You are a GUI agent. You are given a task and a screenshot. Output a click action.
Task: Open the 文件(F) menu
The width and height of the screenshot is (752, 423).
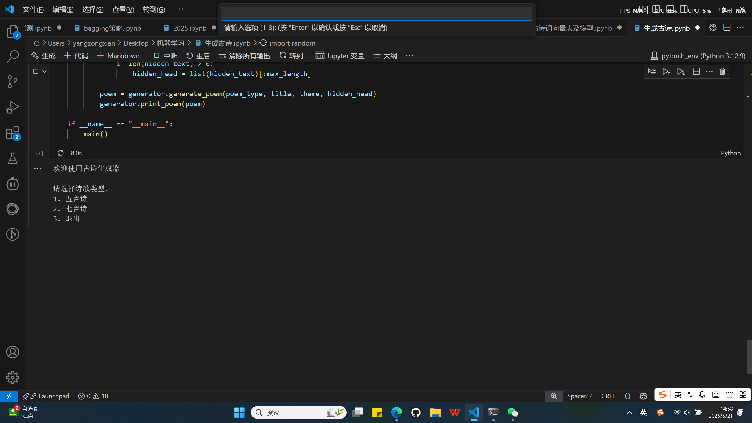coord(33,9)
